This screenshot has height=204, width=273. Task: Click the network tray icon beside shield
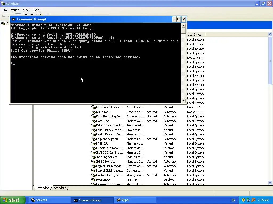click(248, 200)
